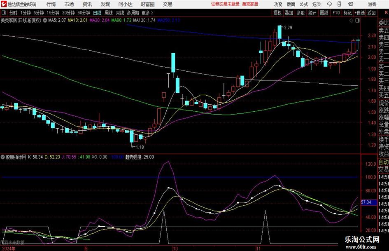Click the 游客 guest account label

tap(372, 4)
